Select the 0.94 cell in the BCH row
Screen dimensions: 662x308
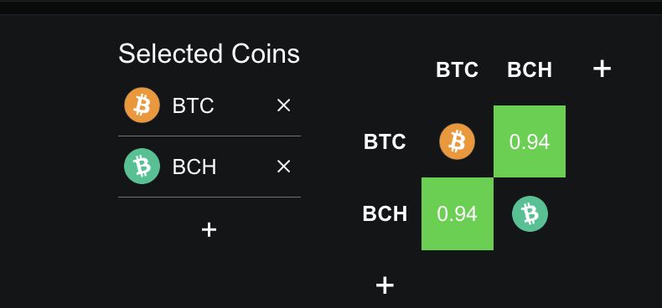(458, 214)
